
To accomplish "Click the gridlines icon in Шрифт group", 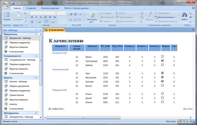I will tap(47, 21).
